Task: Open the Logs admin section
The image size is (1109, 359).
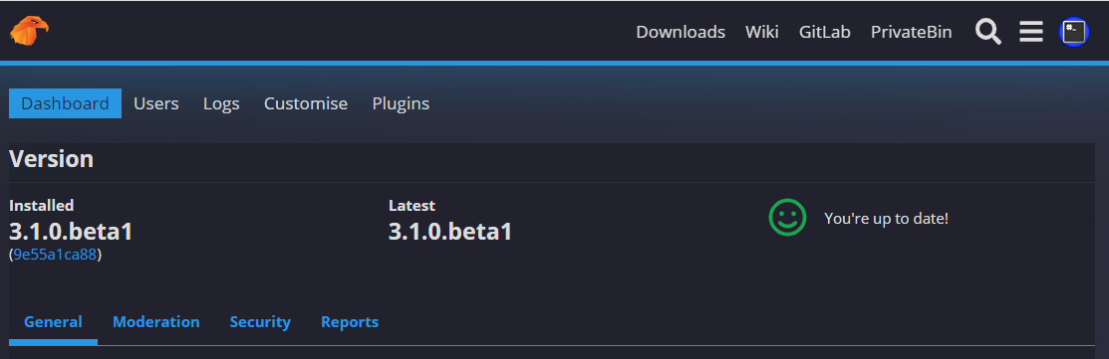Action: [221, 103]
